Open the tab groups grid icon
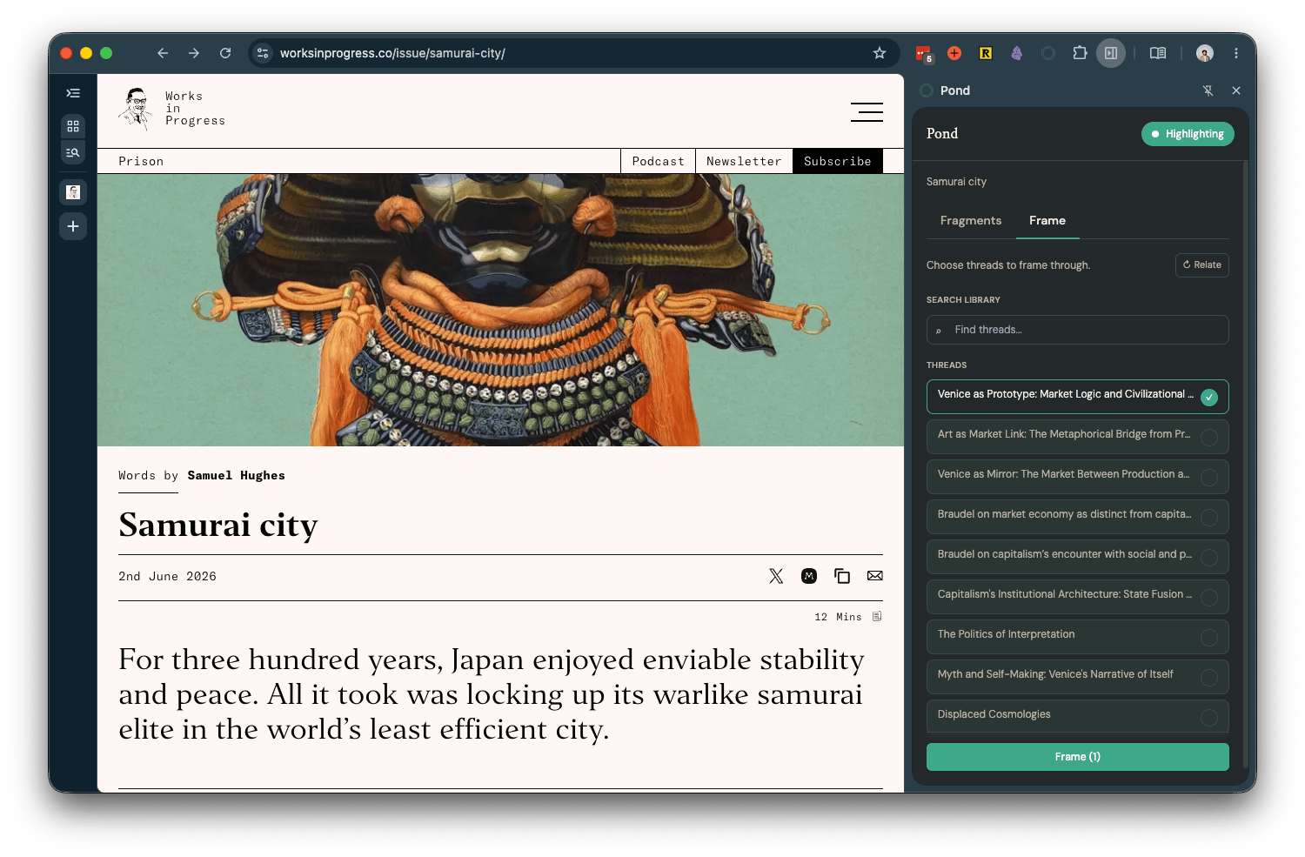This screenshot has height=857, width=1305. click(x=73, y=126)
